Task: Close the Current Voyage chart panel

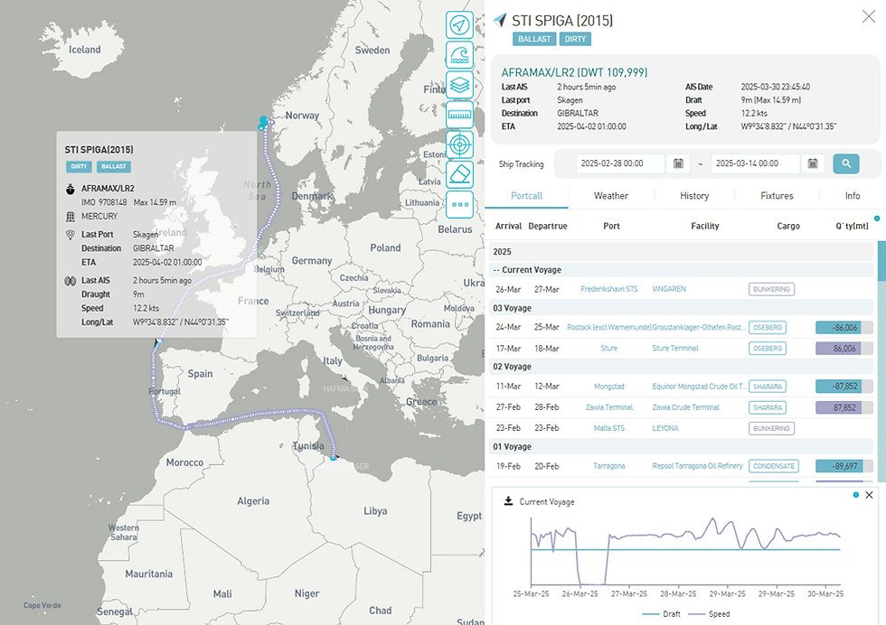Action: point(869,495)
